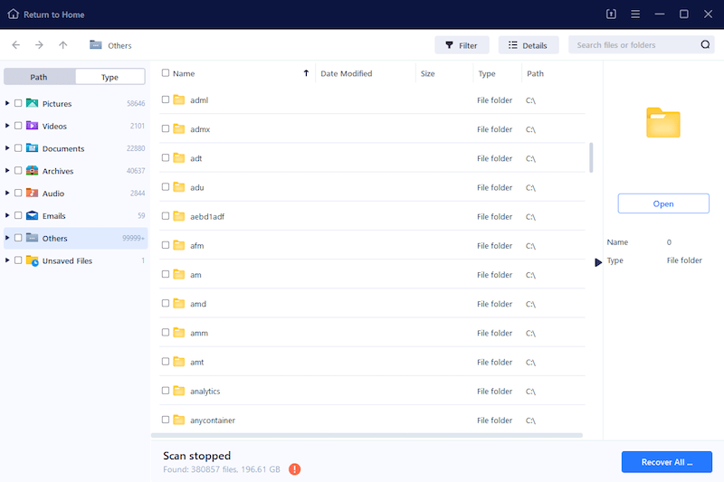Click the back navigation arrow

tap(16, 45)
